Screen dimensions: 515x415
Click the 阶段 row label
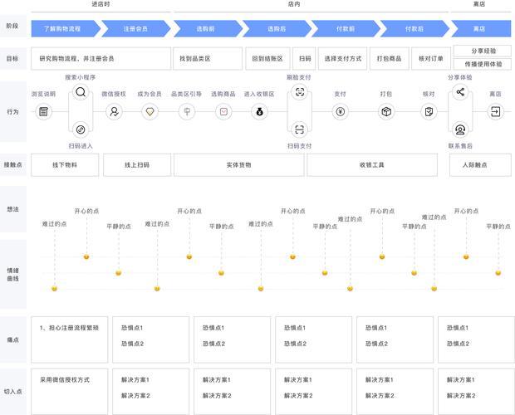point(12,26)
